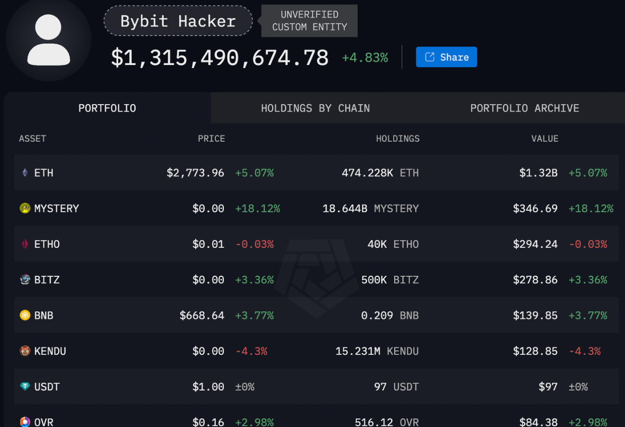This screenshot has height=427, width=625.
Task: Click the $84.38 OVR value
Action: click(539, 422)
